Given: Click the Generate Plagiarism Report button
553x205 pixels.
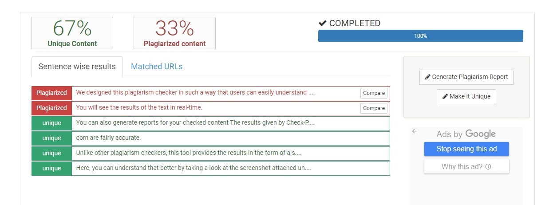Looking at the screenshot, I should pos(466,77).
